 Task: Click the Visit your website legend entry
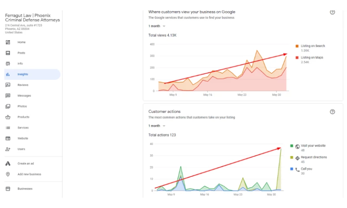click(x=313, y=146)
